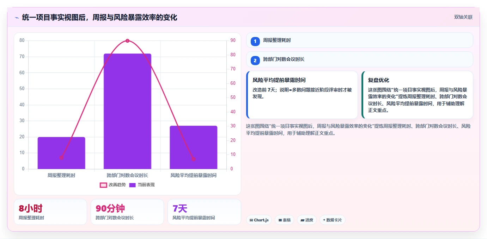The image size is (487, 239).
Task: Open the 90分钟 stat card
Action: (127, 212)
